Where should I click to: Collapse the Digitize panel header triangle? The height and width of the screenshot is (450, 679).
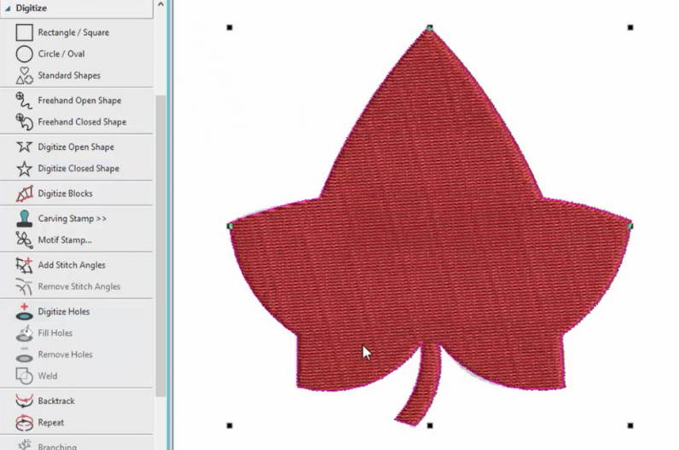pyautogui.click(x=8, y=9)
